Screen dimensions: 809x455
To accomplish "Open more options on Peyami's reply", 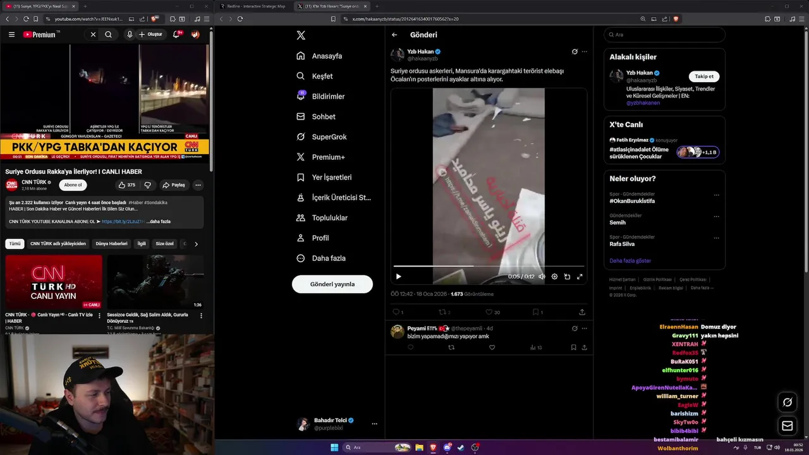I will pyautogui.click(x=584, y=329).
